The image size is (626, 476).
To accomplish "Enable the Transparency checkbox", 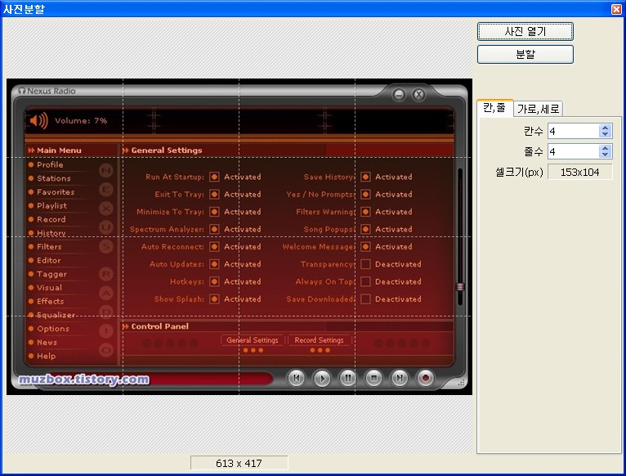I will click(x=365, y=264).
